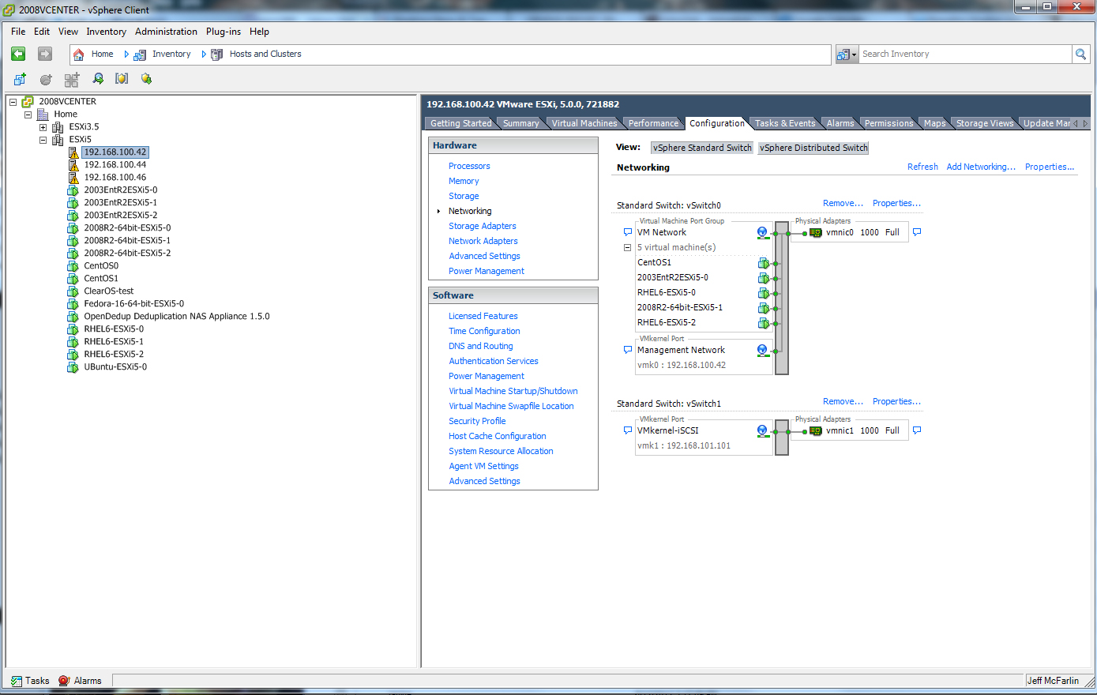This screenshot has width=1097, height=695.
Task: Click the fourth toolbar icon with magnifier
Action: coord(98,79)
